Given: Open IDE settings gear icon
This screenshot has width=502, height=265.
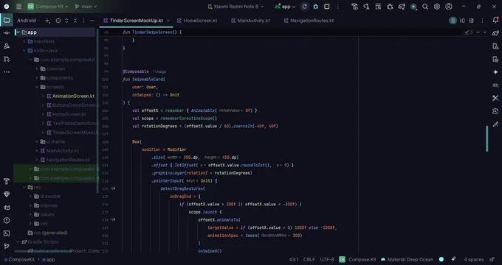Looking at the screenshot, I should (x=437, y=7).
